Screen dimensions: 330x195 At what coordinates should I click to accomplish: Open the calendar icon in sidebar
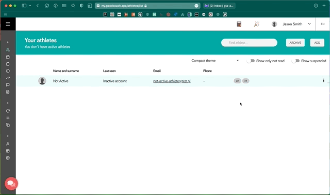click(x=8, y=57)
